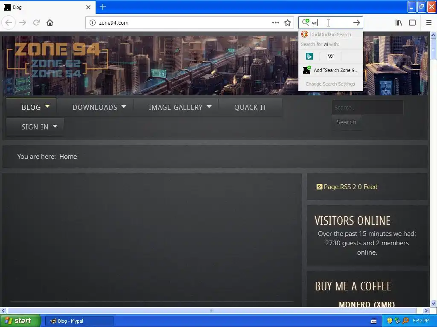This screenshot has width=437, height=327.
Task: Open the hamburger application menu
Action: click(428, 23)
